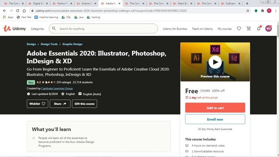Click the browser forward arrow
Image resolution: width=279 pixels, height=157 pixels.
point(11,10)
